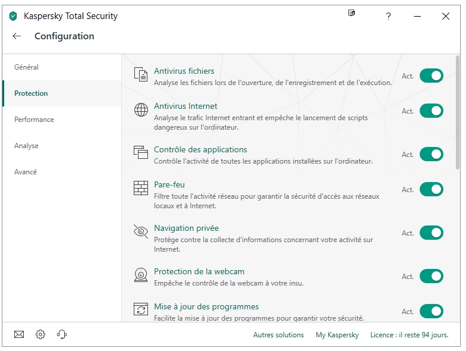The height and width of the screenshot is (351, 466).
Task: Disable the Antivirus fichiers toggle
Action: tap(431, 76)
